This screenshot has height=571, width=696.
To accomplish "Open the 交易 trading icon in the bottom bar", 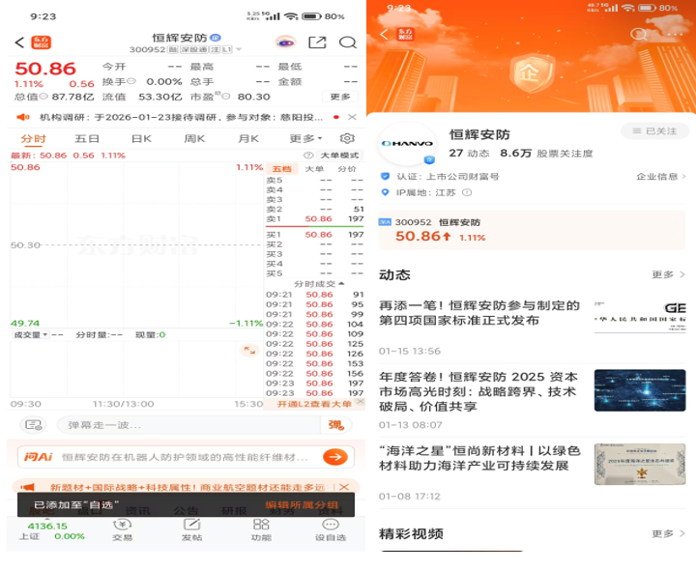I will point(123,529).
